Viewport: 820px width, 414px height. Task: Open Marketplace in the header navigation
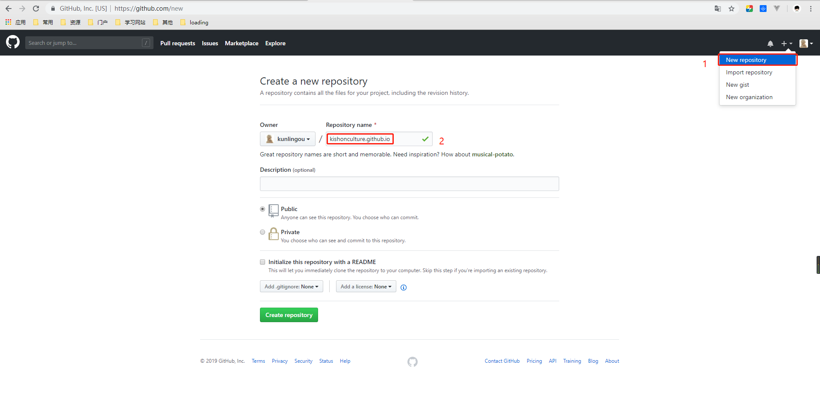click(242, 43)
